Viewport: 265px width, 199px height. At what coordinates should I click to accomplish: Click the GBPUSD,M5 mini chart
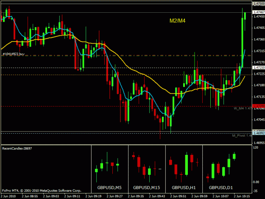click(110, 169)
